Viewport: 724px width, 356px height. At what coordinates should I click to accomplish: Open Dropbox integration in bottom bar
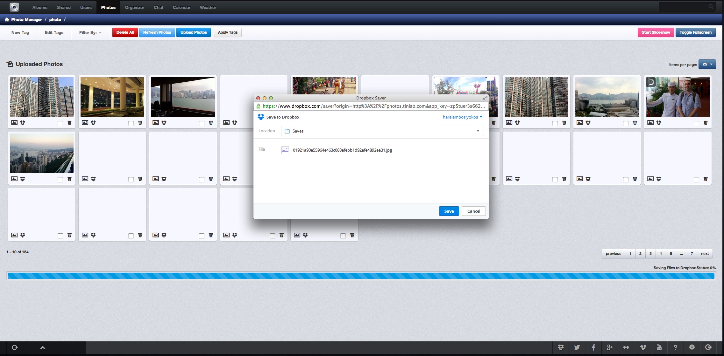click(x=561, y=347)
